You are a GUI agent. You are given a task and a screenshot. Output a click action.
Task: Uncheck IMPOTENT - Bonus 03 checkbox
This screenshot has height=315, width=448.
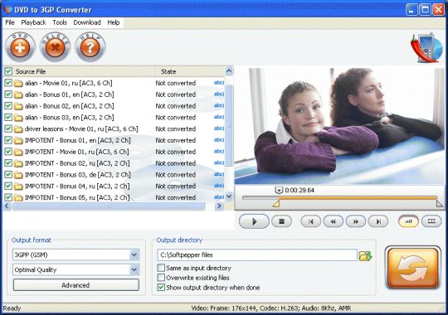click(8, 174)
